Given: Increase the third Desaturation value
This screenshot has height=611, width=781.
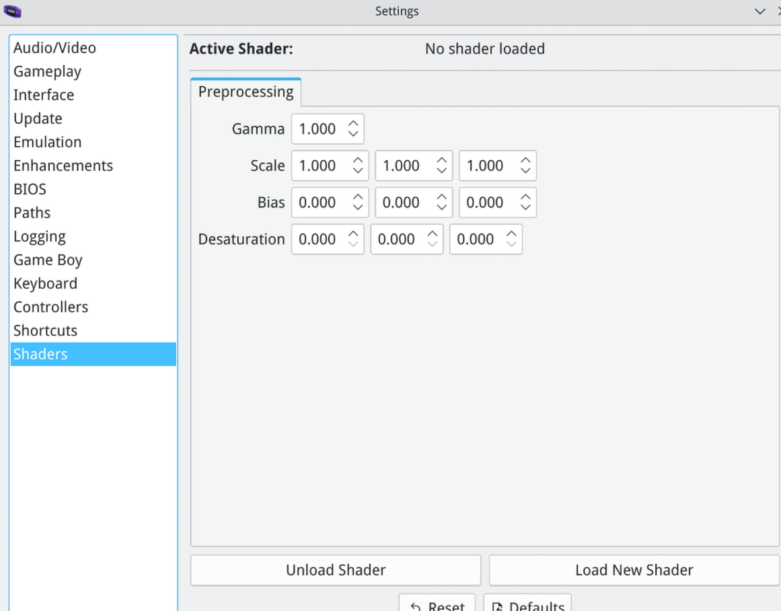Looking at the screenshot, I should pyautogui.click(x=511, y=233).
